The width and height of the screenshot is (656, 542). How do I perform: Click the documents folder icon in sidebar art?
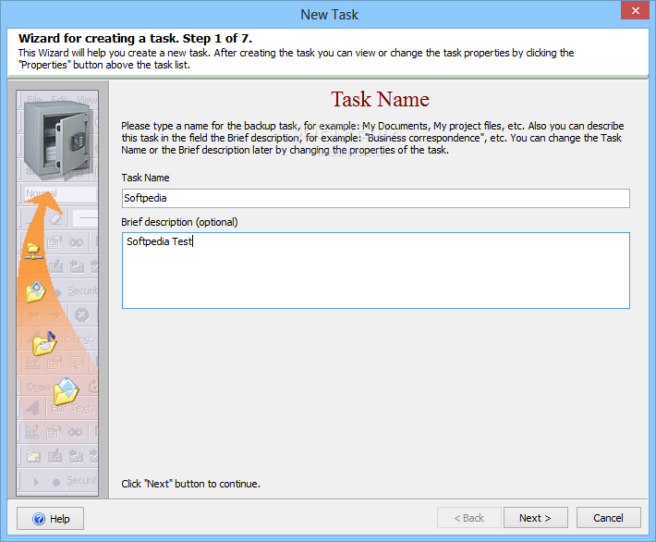67,391
